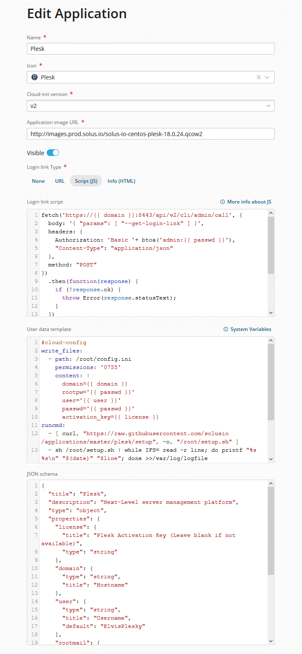The height and width of the screenshot is (654, 302).
Task: Click into the Application image URL field
Action: (x=151, y=134)
